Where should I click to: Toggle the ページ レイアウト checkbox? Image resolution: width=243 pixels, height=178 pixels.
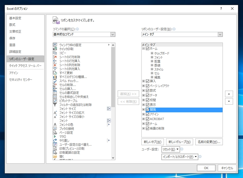tap(147, 86)
